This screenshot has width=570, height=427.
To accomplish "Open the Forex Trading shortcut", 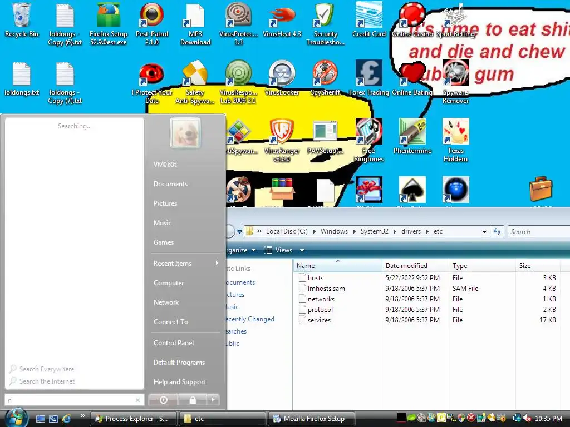I will pos(369,78).
